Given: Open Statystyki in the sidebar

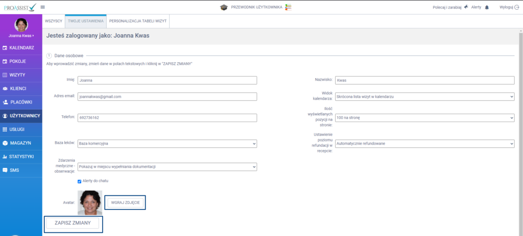Looking at the screenshot, I should [x=21, y=156].
